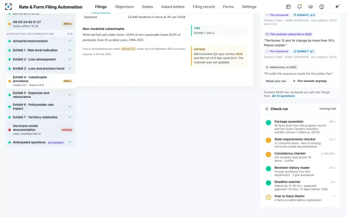The width and height of the screenshot is (347, 217).
Task: Open the Exhibit 7 · p.1 reference chip
Action: [x=304, y=52]
